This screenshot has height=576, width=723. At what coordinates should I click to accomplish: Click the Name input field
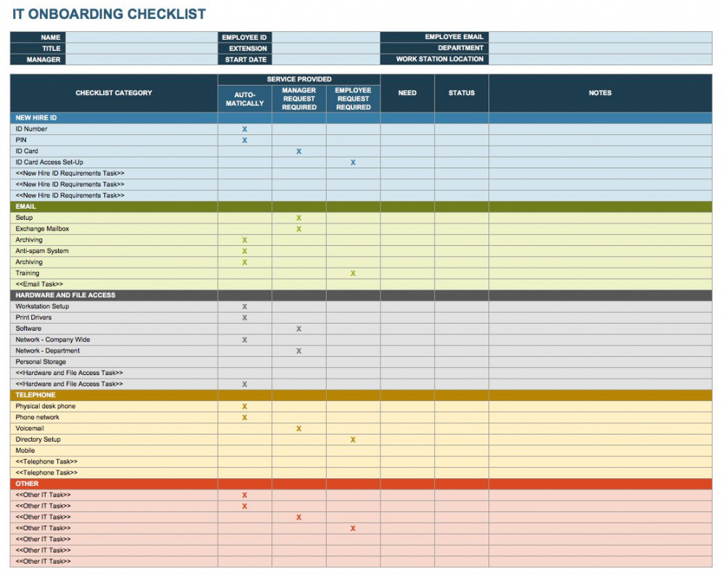(142, 37)
